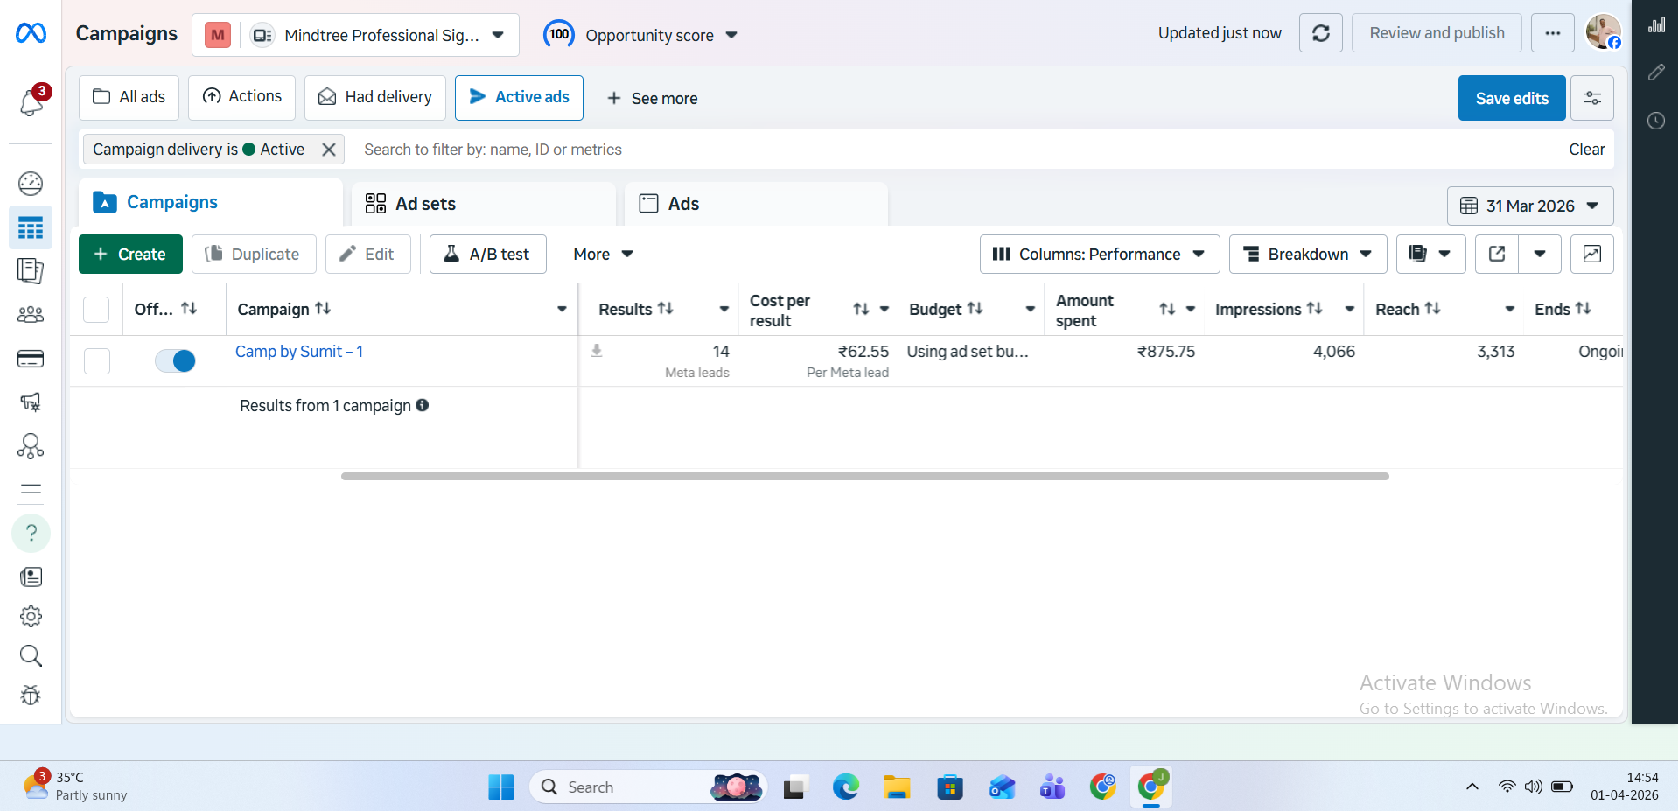
Task: Expand Mindtree Professional account dropdown
Action: click(355, 35)
